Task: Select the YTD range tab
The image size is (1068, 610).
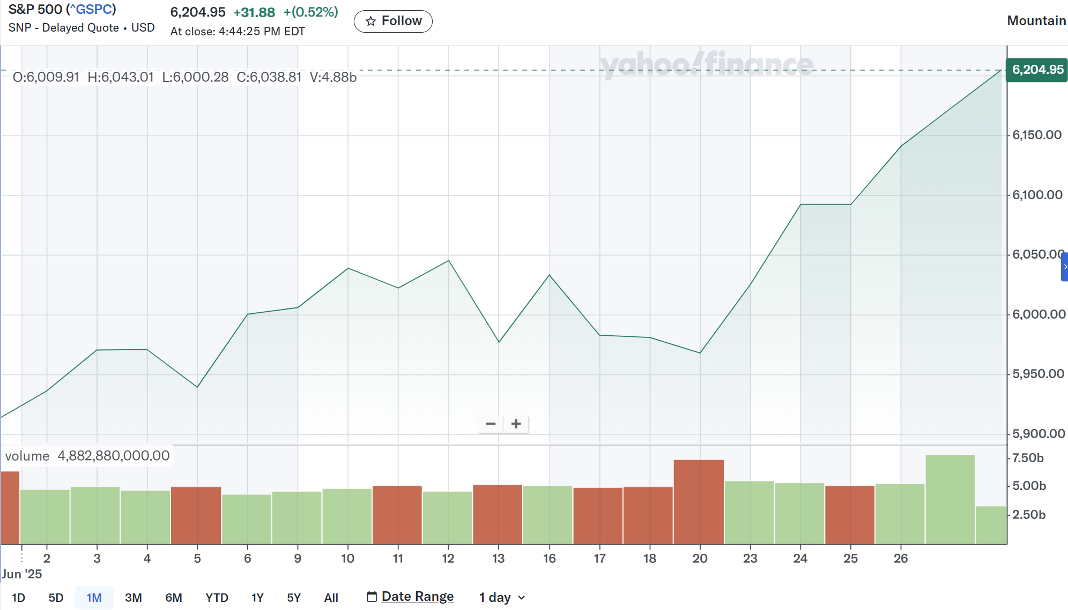Action: (217, 598)
